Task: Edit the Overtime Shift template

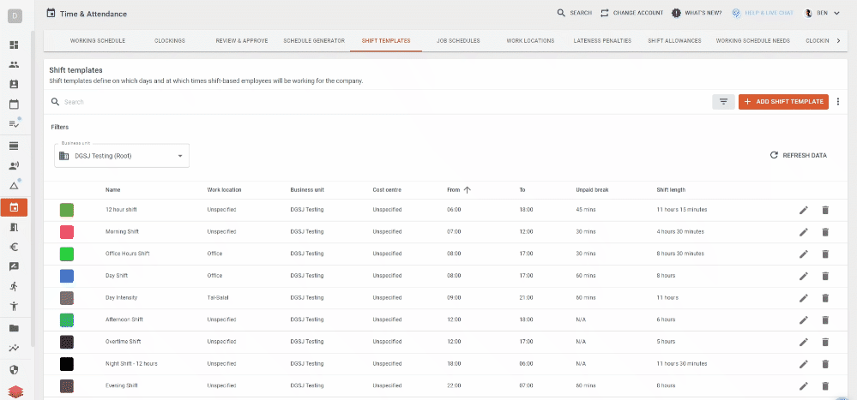Action: (804, 342)
